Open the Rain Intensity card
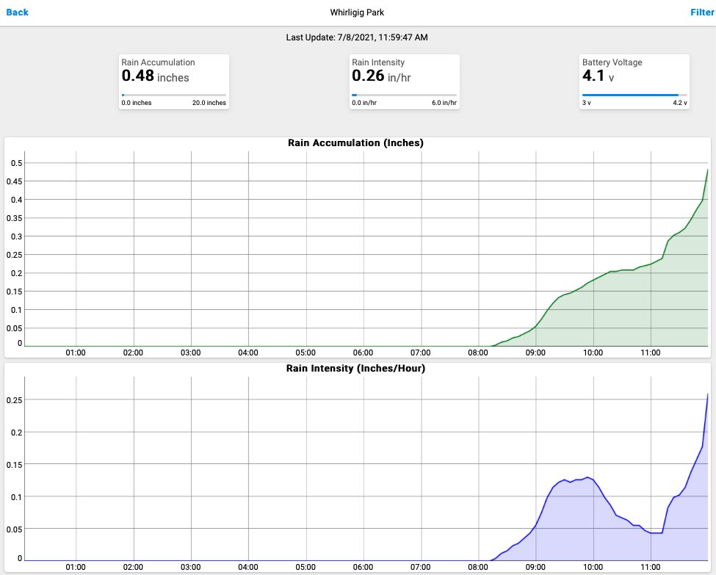This screenshot has width=716, height=575. [404, 82]
